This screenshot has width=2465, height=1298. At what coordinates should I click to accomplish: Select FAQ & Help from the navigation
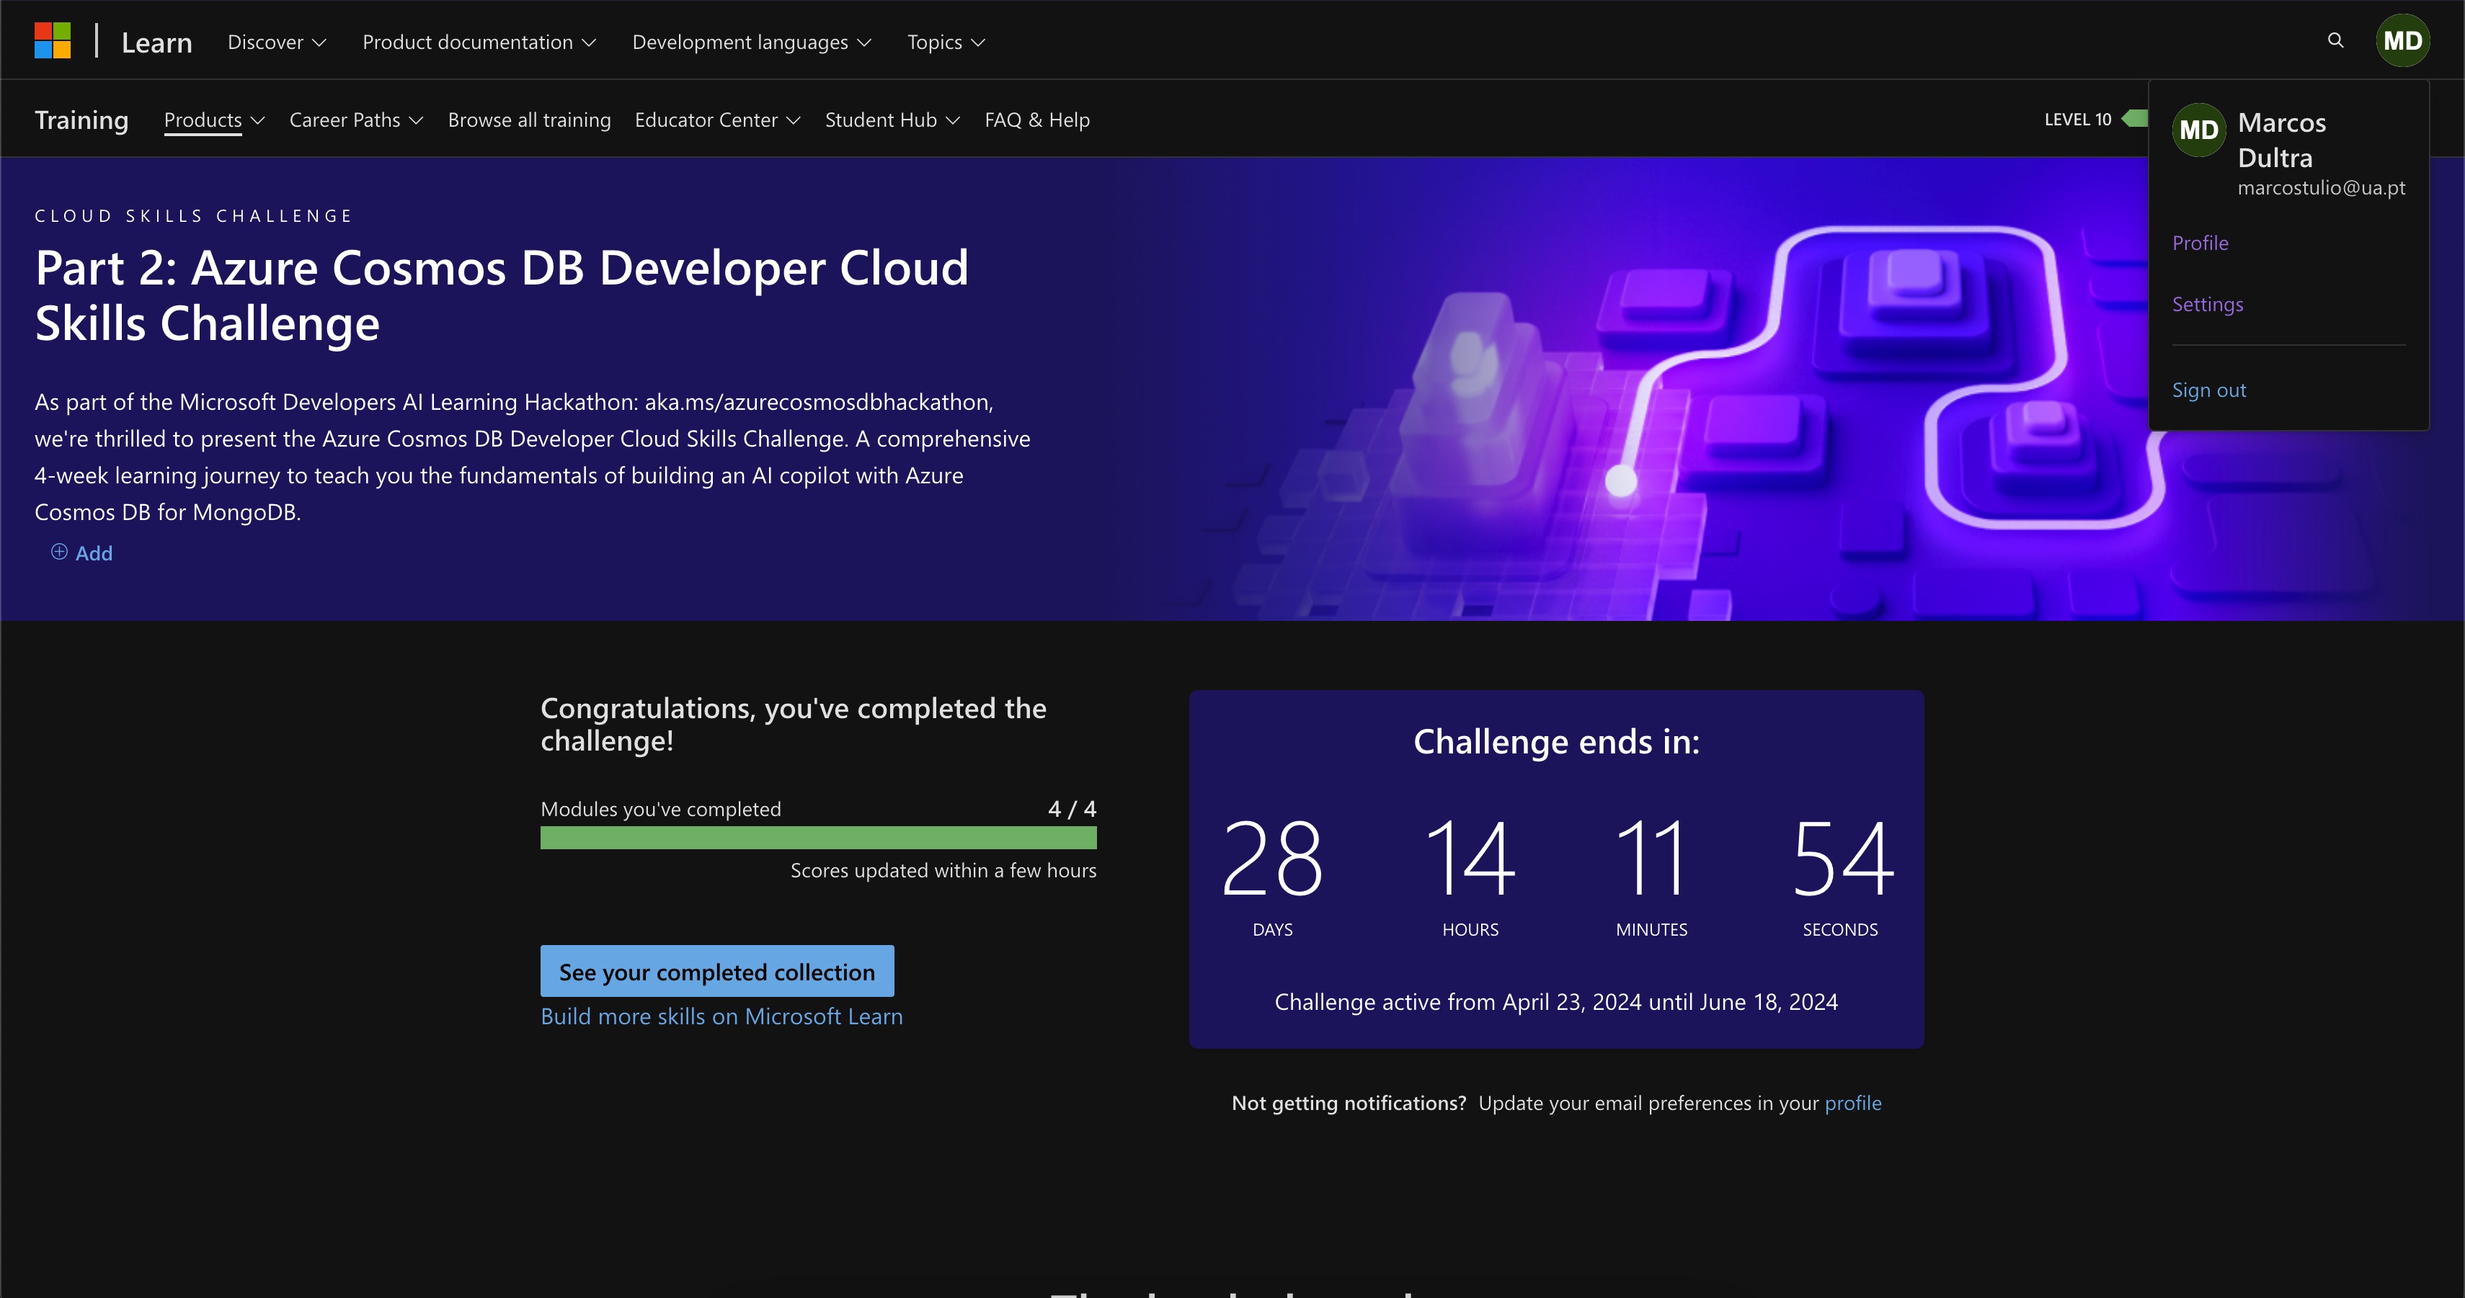point(1036,120)
